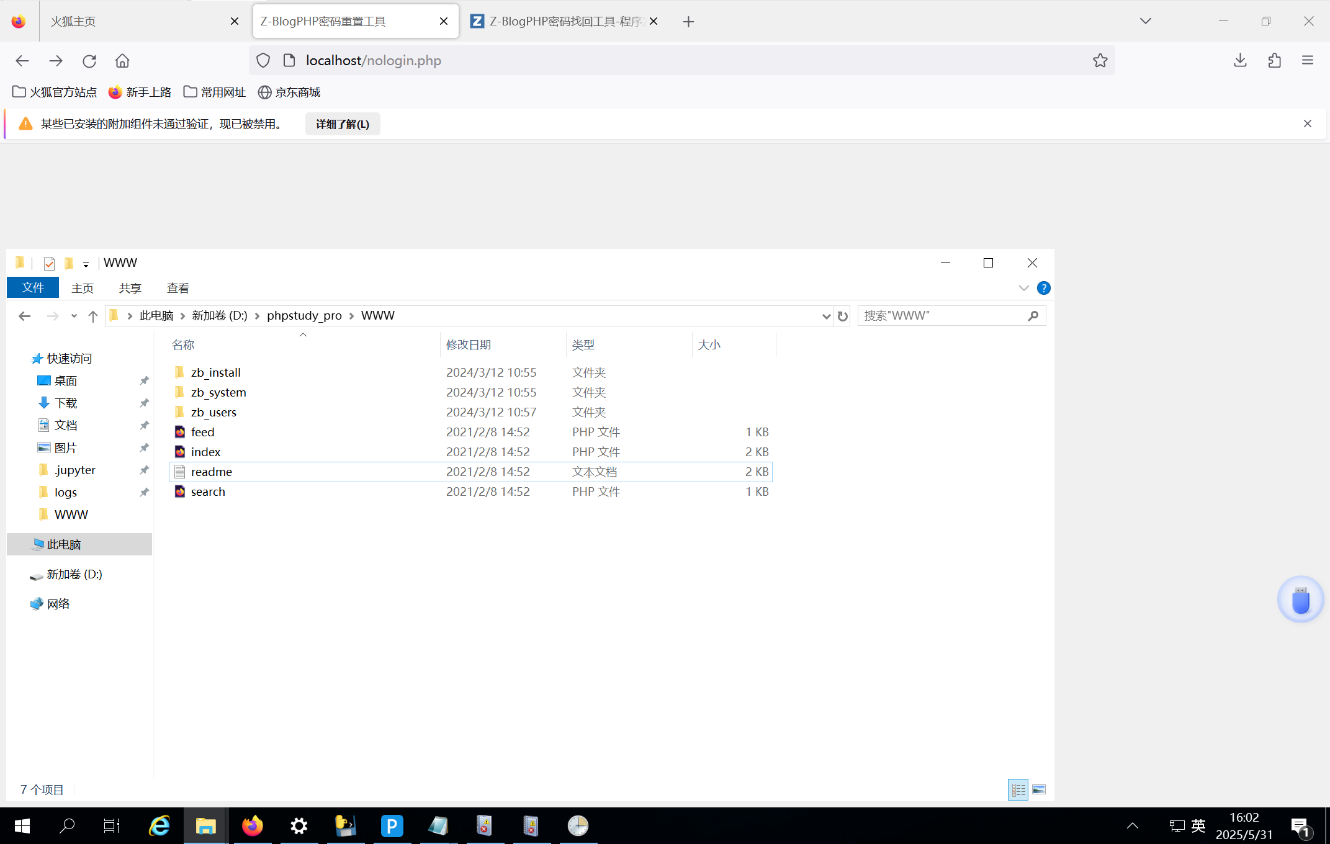Viewport: 1330px width, 844px height.
Task: Click the tracking protection shield icon
Action: point(263,60)
